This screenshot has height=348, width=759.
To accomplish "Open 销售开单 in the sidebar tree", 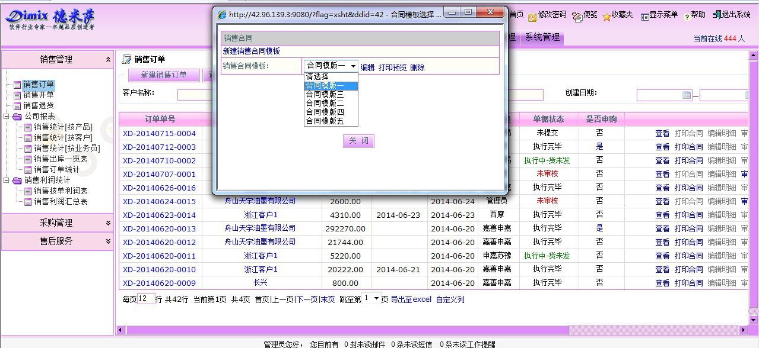I will [x=38, y=95].
